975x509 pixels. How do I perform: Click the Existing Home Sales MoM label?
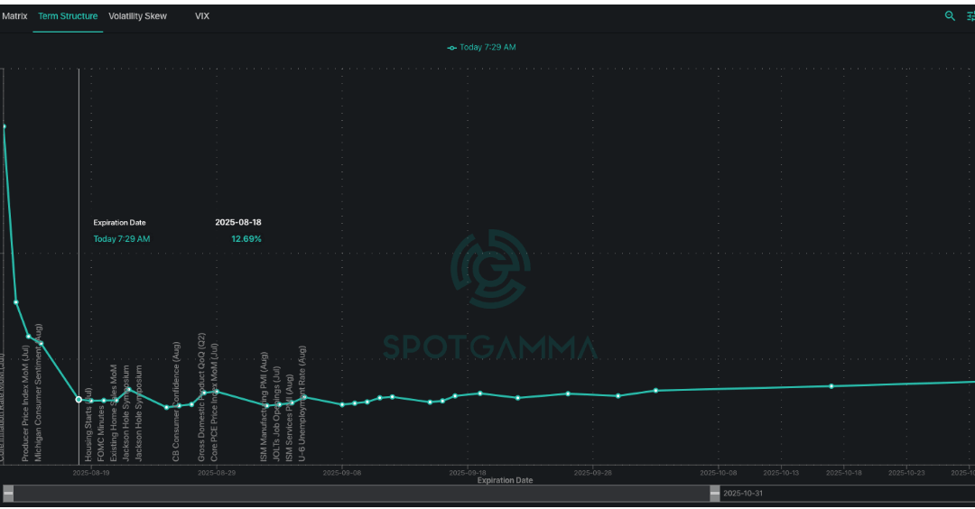pyautogui.click(x=113, y=413)
